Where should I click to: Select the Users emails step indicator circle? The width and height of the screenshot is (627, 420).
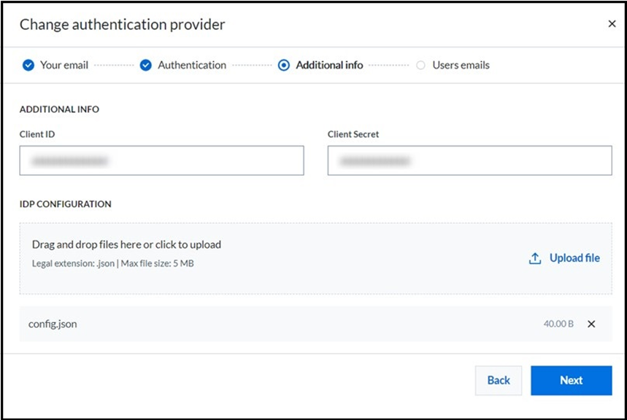click(420, 65)
